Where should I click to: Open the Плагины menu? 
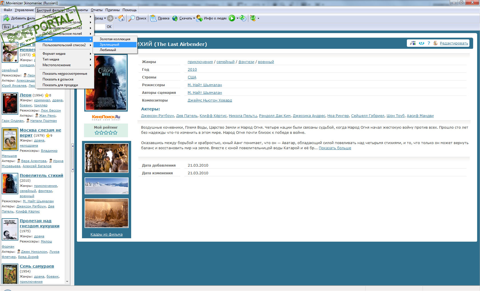click(113, 10)
